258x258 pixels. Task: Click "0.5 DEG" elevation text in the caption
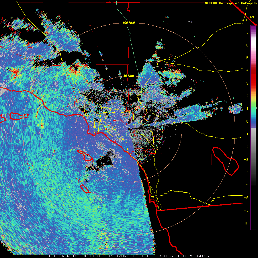pyautogui.click(x=140, y=256)
